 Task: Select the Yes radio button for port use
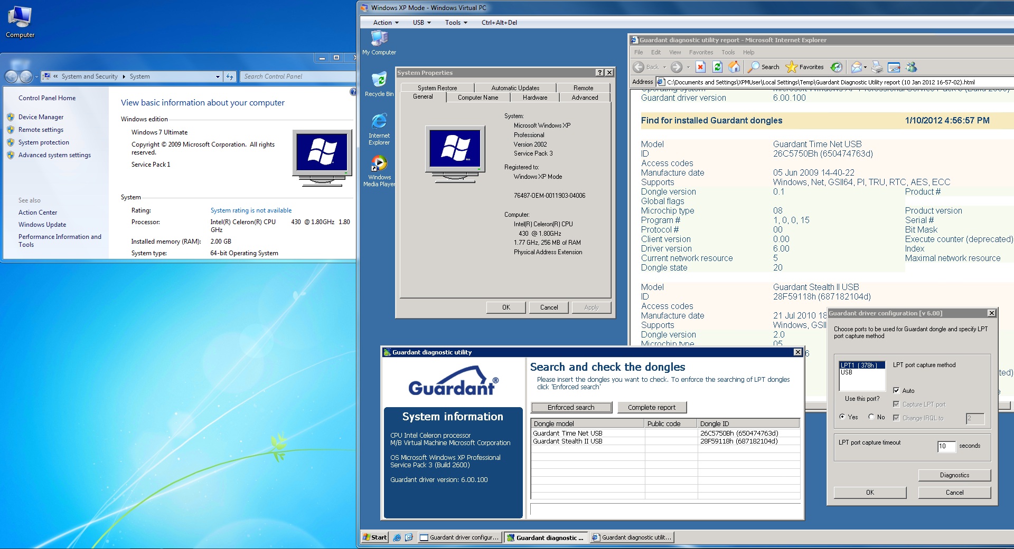pyautogui.click(x=842, y=417)
